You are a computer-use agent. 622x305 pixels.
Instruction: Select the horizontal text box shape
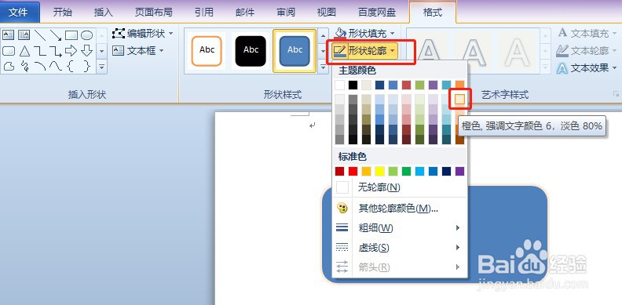click(9, 35)
